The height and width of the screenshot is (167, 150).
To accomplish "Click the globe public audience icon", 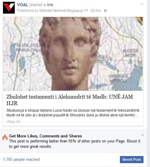I will click(x=106, y=11).
